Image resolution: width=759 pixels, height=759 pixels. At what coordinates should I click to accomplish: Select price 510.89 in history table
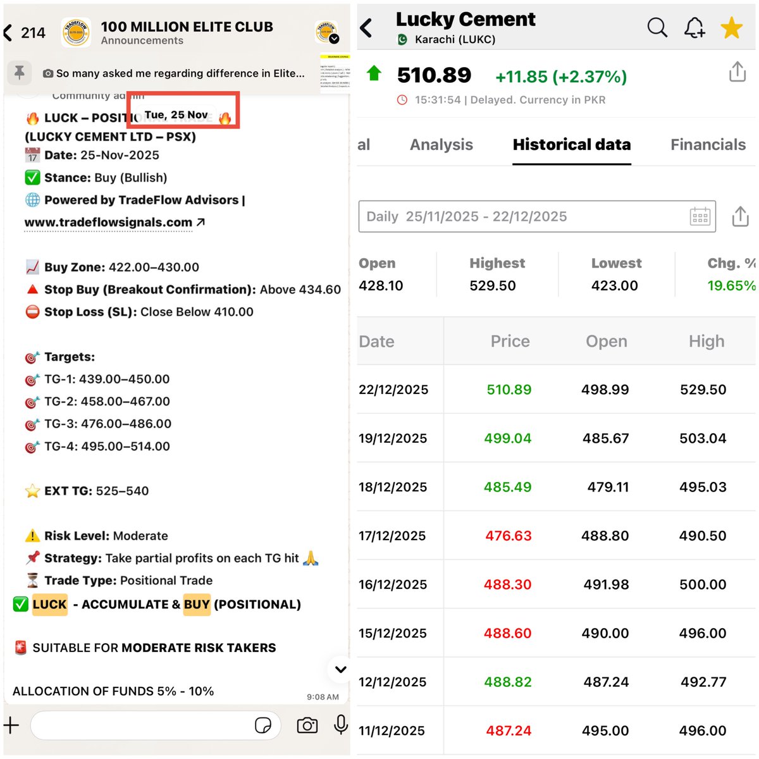(509, 390)
